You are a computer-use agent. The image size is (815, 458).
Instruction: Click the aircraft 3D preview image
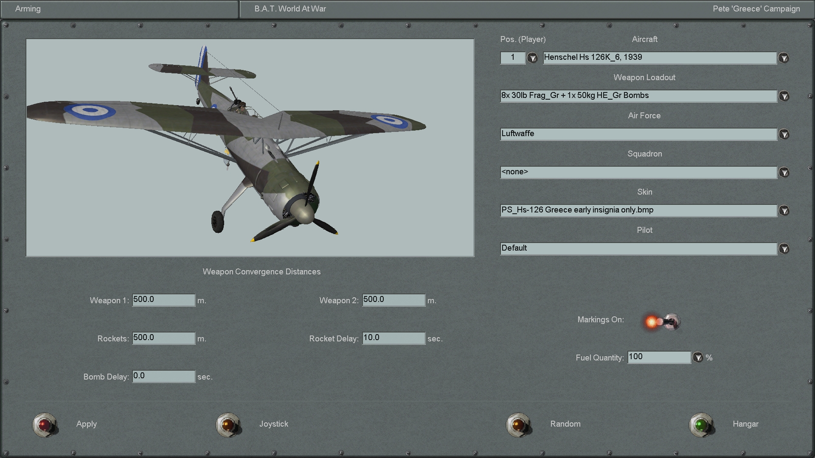[x=250, y=148]
